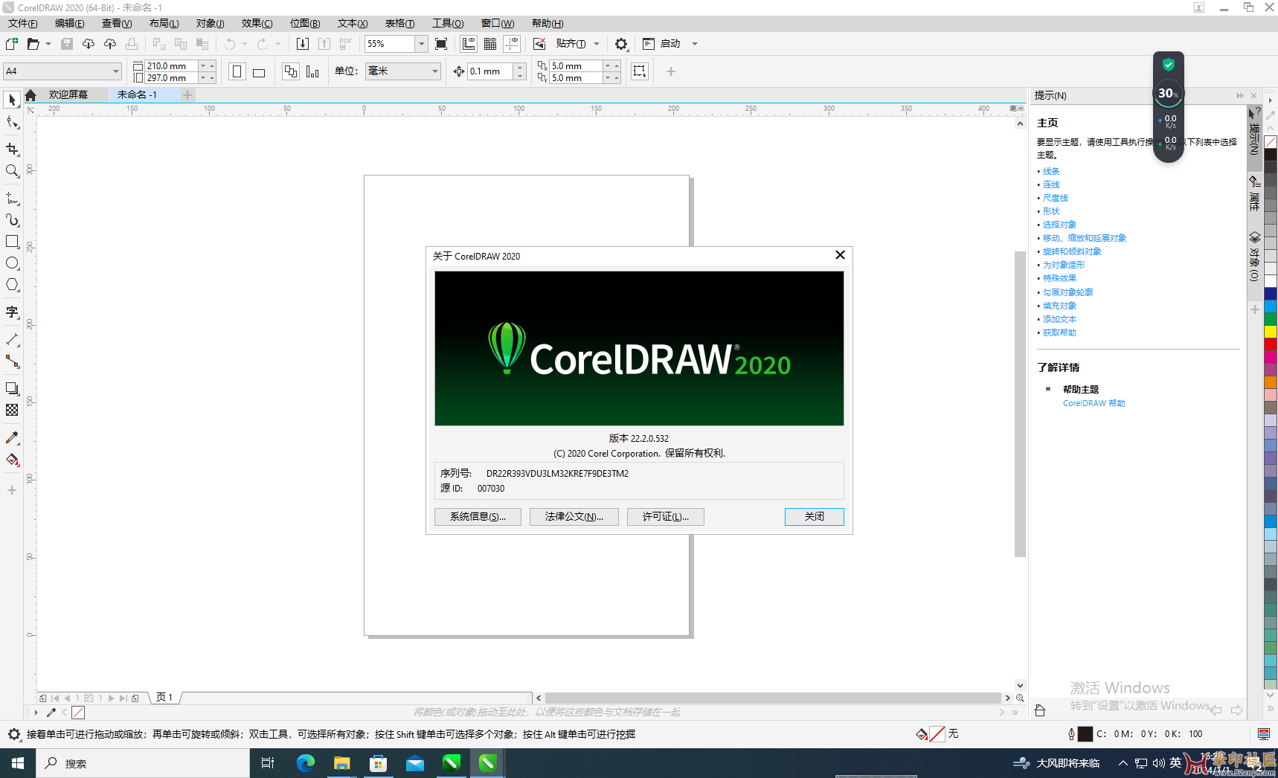1278x778 pixels.
Task: Select the Drop Shadow tool
Action: tap(12, 388)
